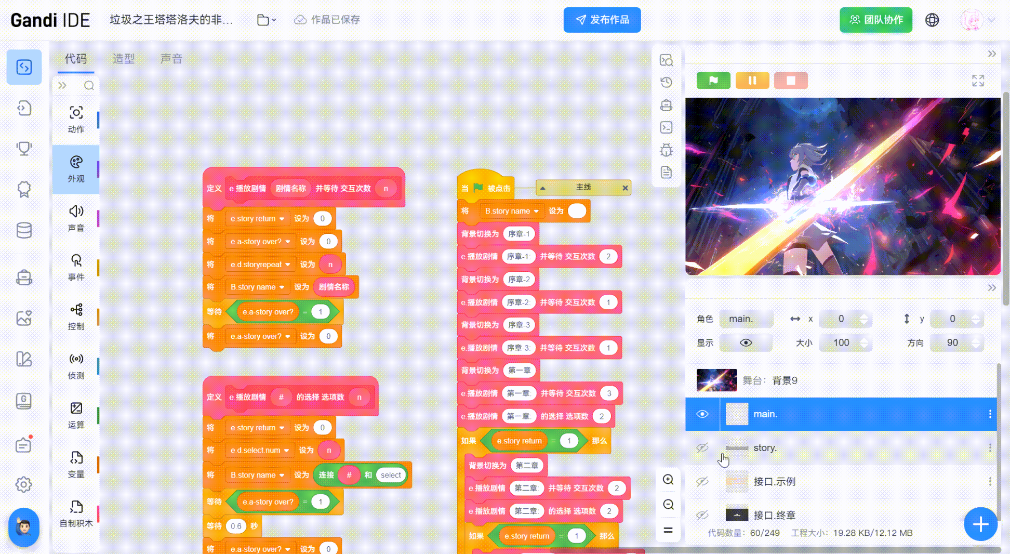
Task: Reset workspace zoom with equals icon
Action: pos(668,530)
